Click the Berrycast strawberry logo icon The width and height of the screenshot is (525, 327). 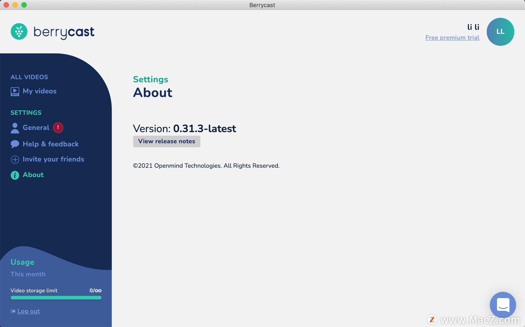pyautogui.click(x=19, y=31)
